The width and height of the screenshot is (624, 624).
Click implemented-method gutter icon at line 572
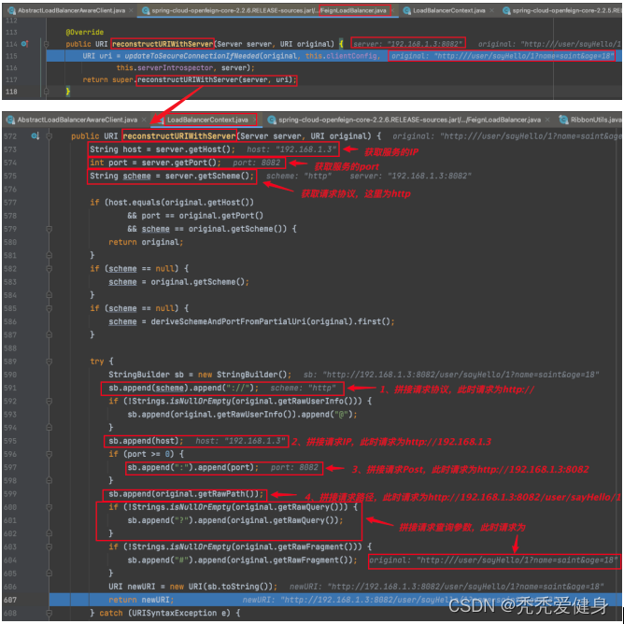tap(35, 136)
